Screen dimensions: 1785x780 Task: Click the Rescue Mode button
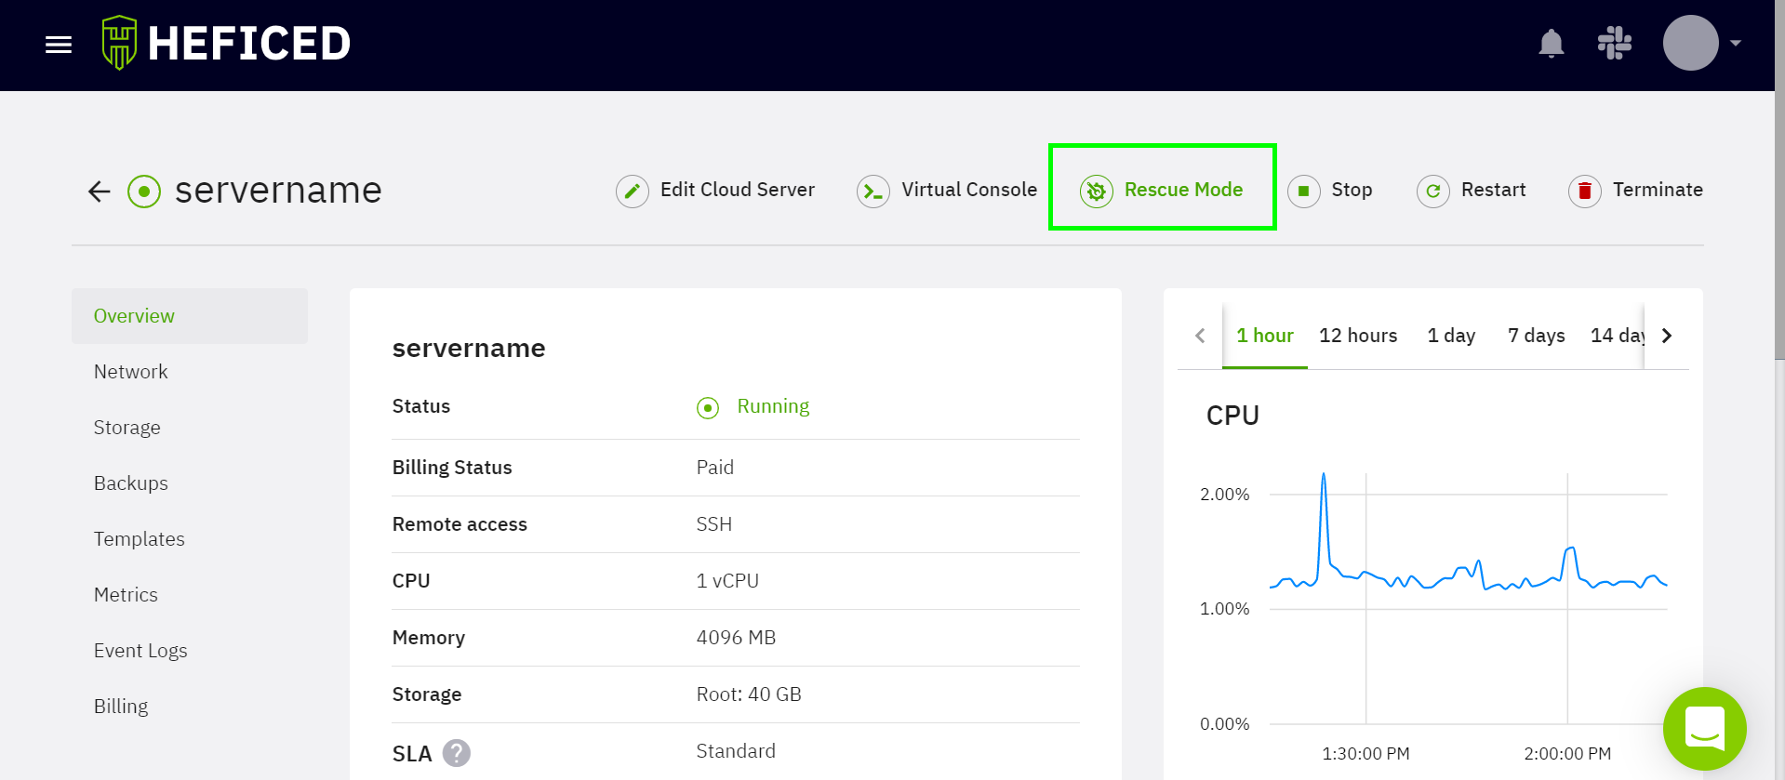(x=1163, y=190)
